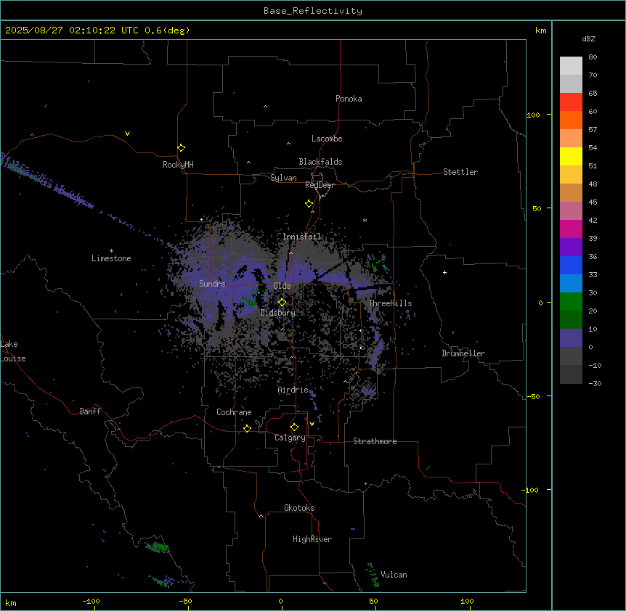
Task: Click the yellow diamond marker near Cochrane
Action: (x=247, y=428)
